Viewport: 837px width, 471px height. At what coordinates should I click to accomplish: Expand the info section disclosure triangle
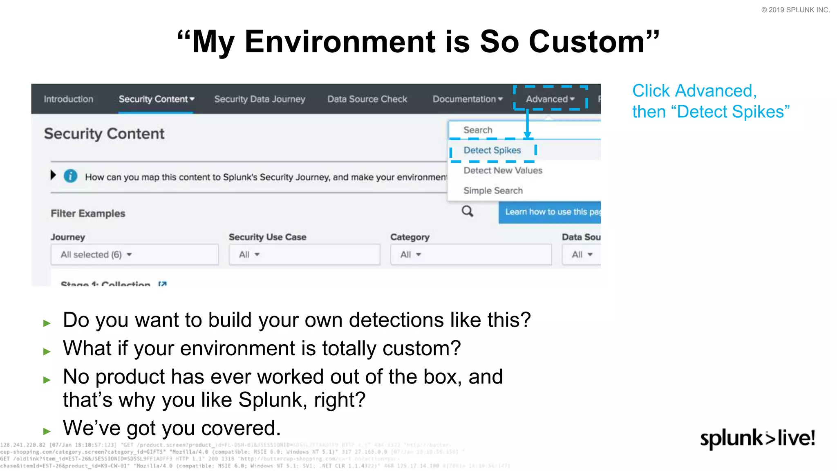coord(53,175)
